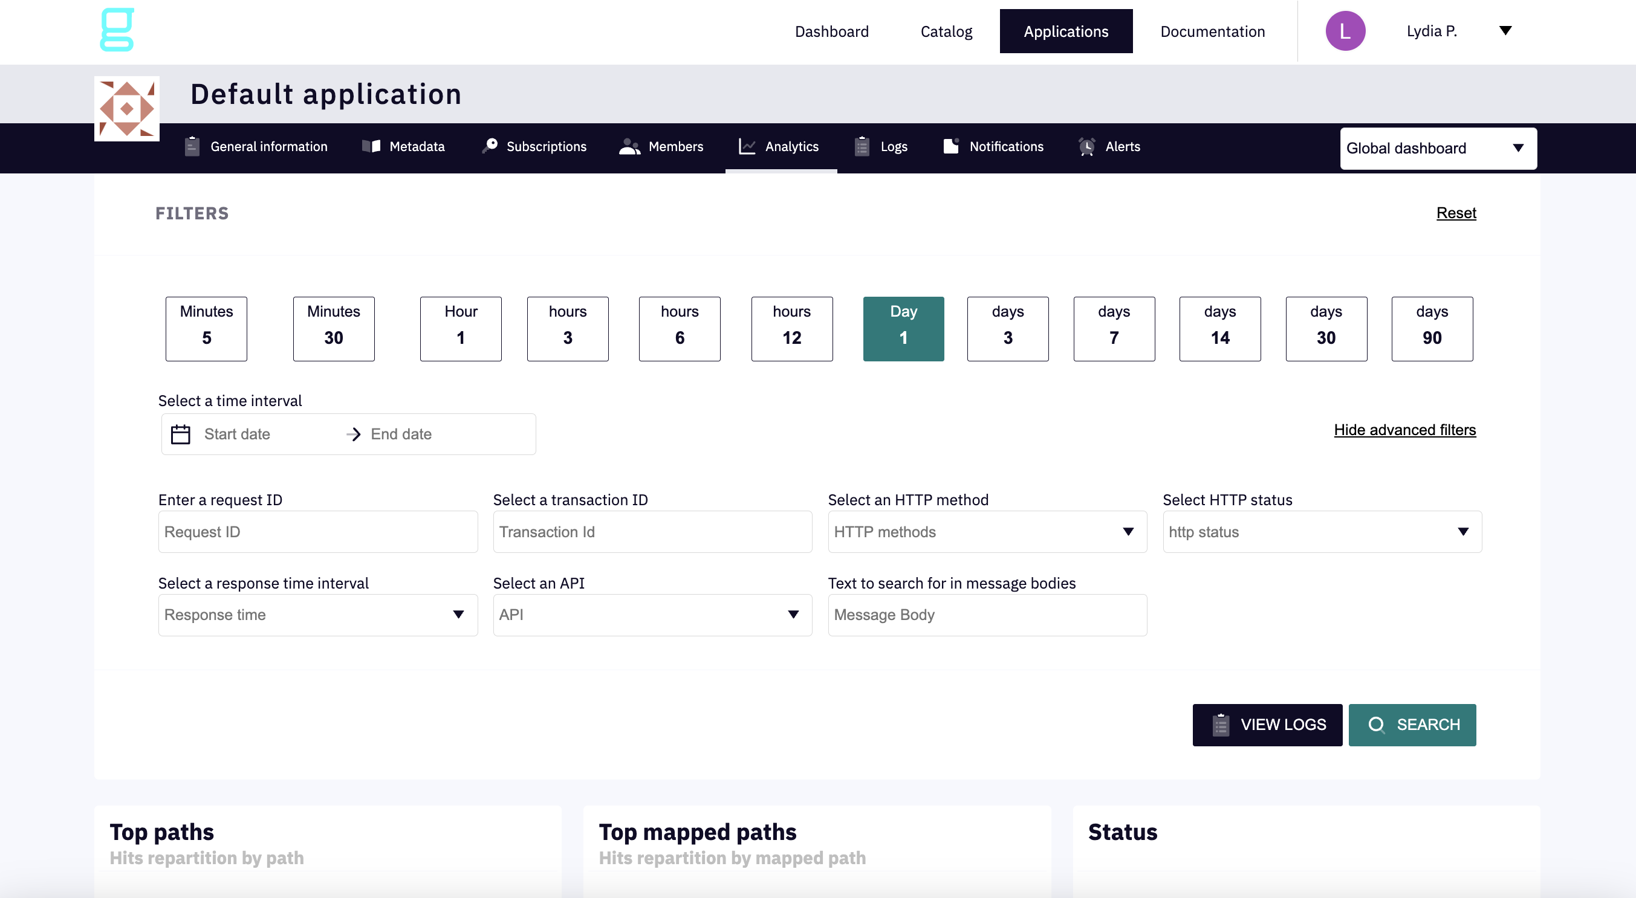The image size is (1636, 898).
Task: Click the Members people icon
Action: tap(629, 147)
